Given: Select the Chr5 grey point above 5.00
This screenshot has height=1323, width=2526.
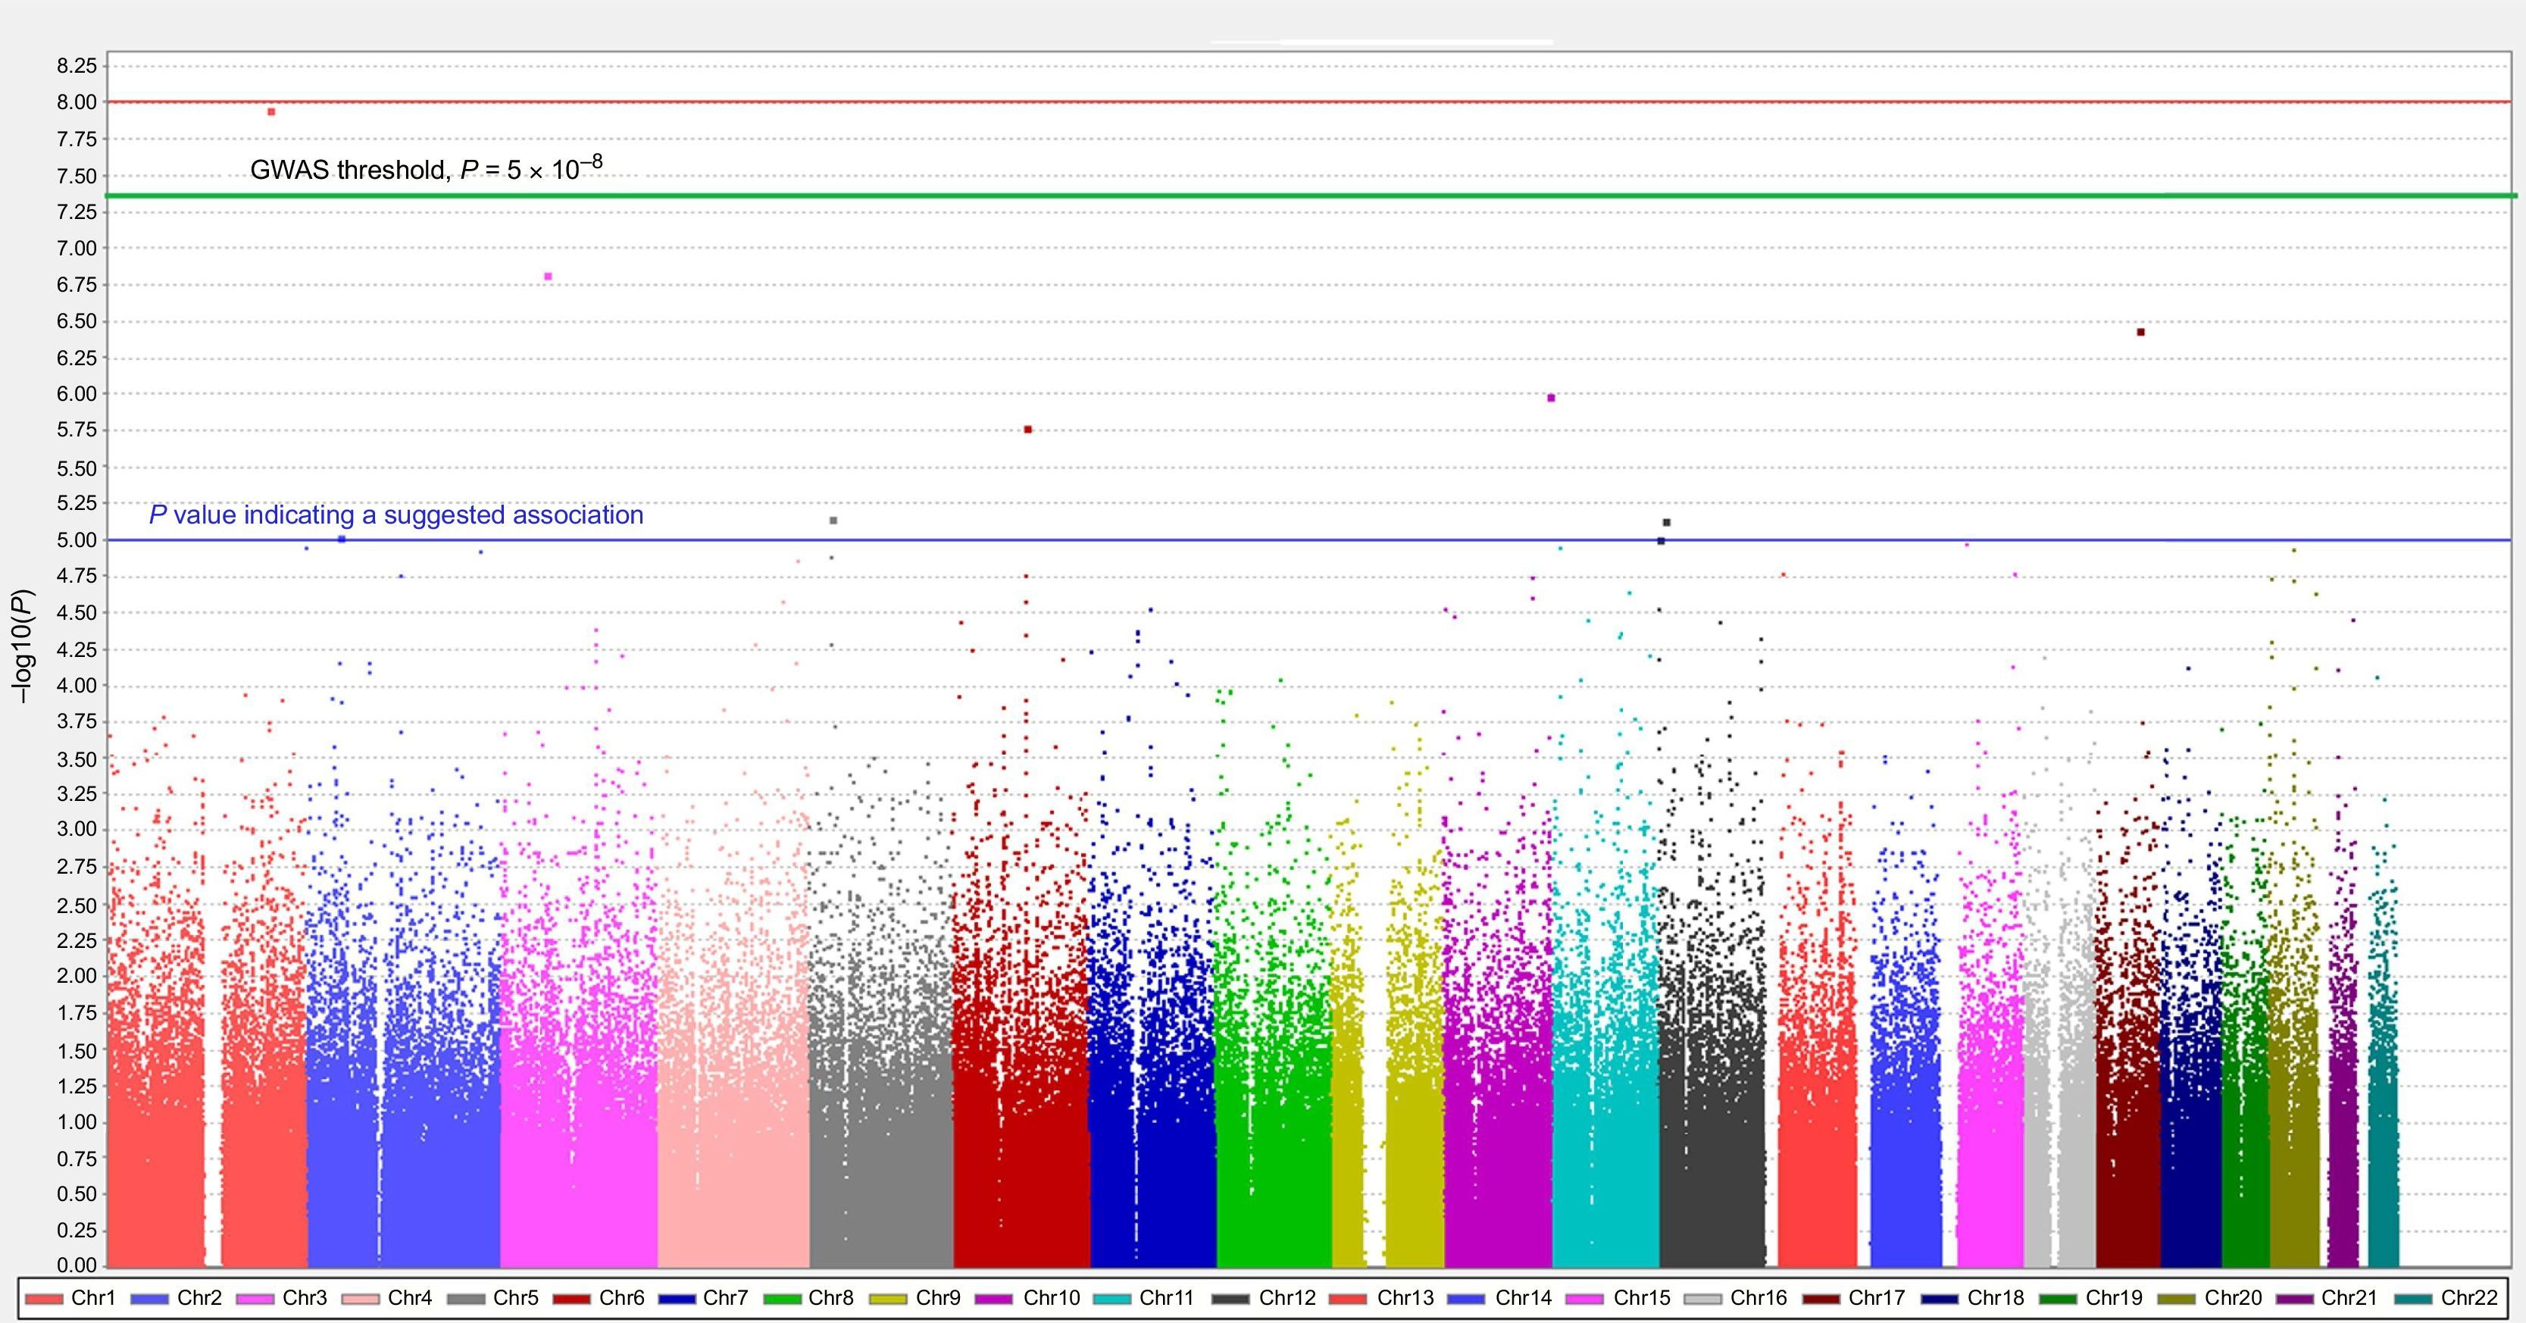Looking at the screenshot, I should click(833, 521).
